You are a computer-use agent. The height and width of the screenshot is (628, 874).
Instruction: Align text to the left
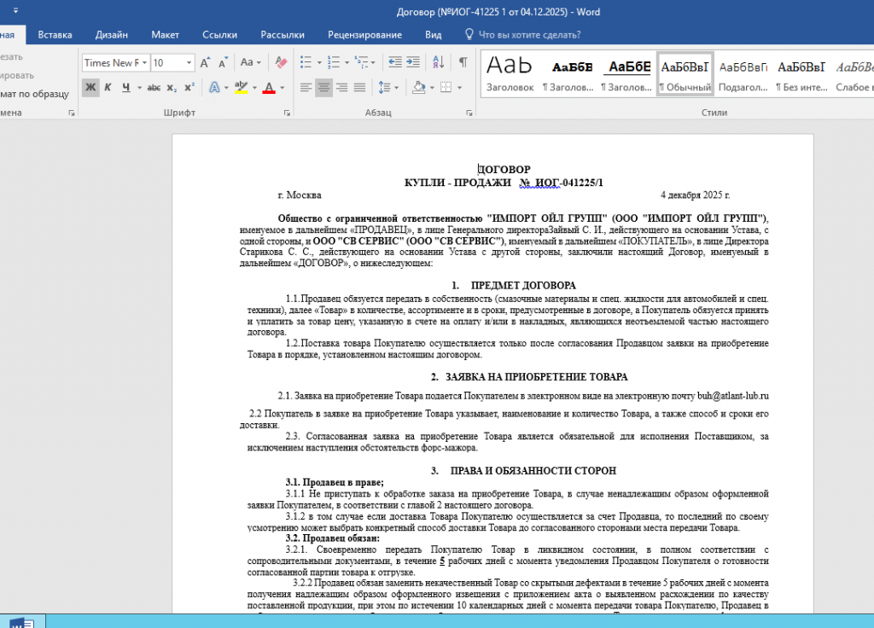(x=306, y=88)
